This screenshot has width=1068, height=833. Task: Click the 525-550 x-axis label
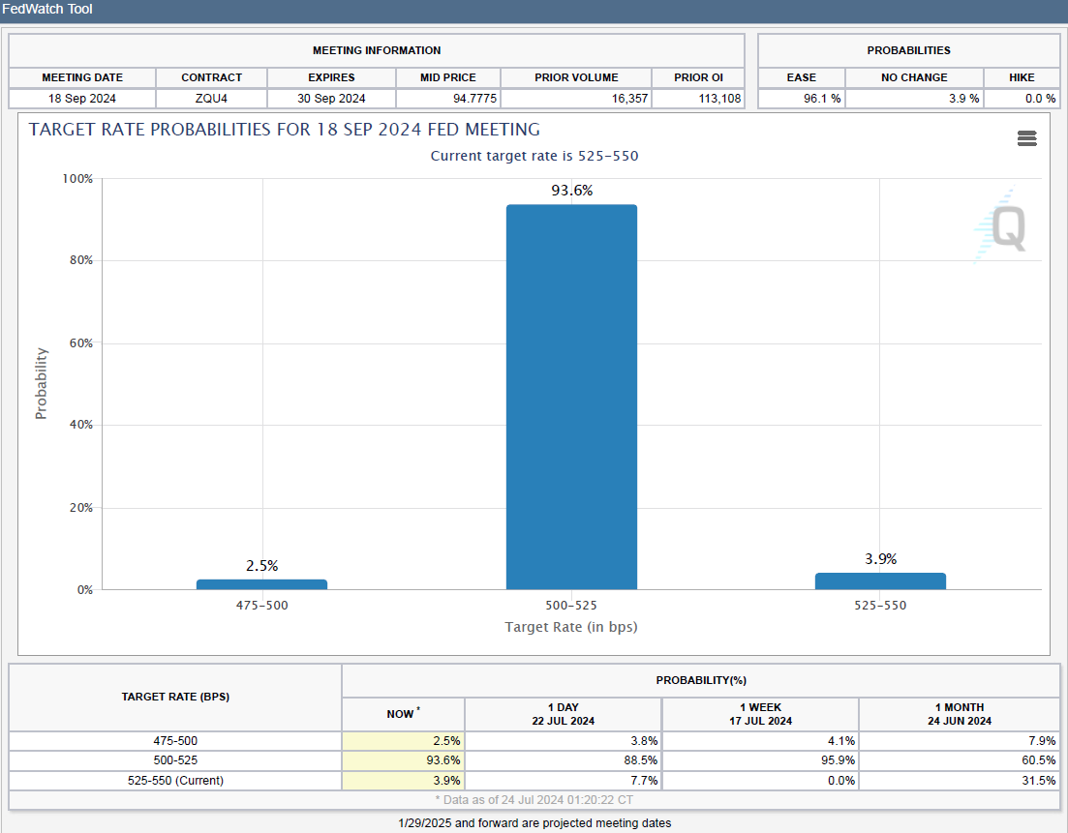pos(880,605)
